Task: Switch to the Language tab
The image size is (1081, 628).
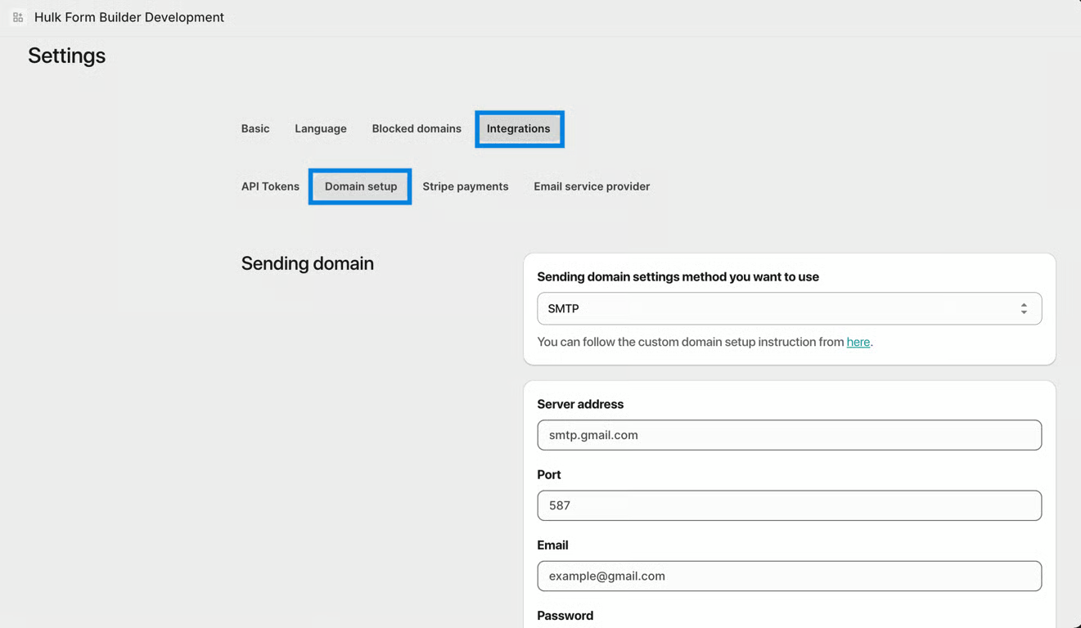Action: [321, 128]
